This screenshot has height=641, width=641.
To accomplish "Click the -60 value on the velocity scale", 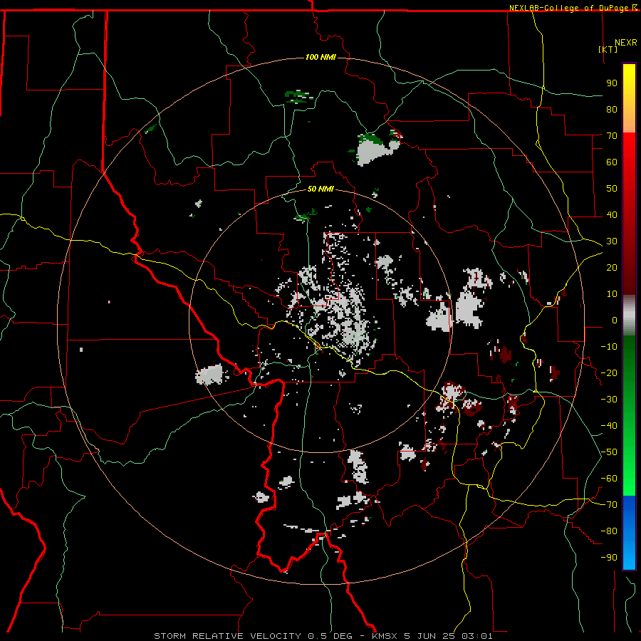I will coord(609,479).
